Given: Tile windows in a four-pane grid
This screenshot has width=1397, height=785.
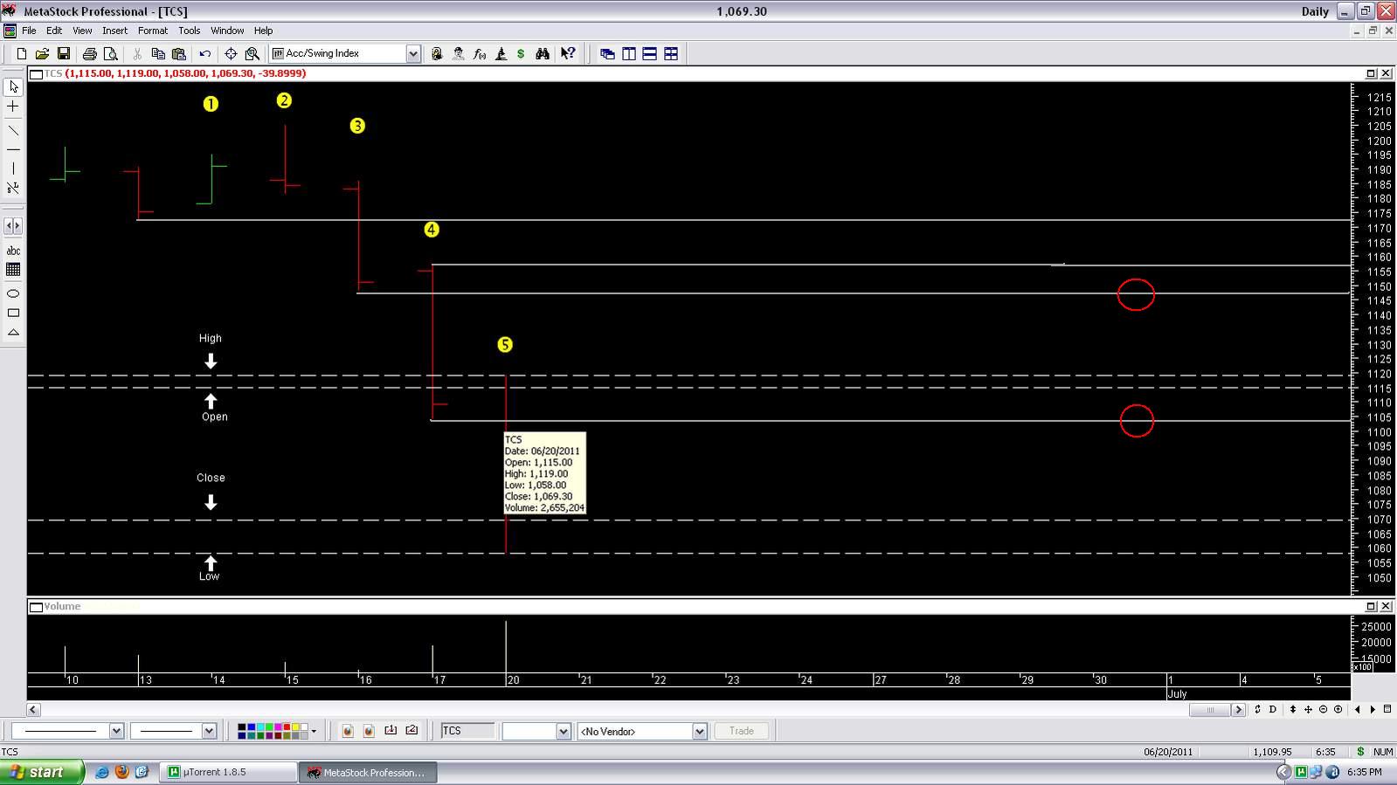Looking at the screenshot, I should [x=671, y=54].
